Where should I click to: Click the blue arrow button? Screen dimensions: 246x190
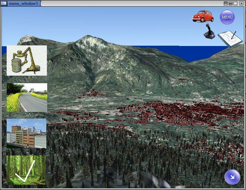(232, 177)
